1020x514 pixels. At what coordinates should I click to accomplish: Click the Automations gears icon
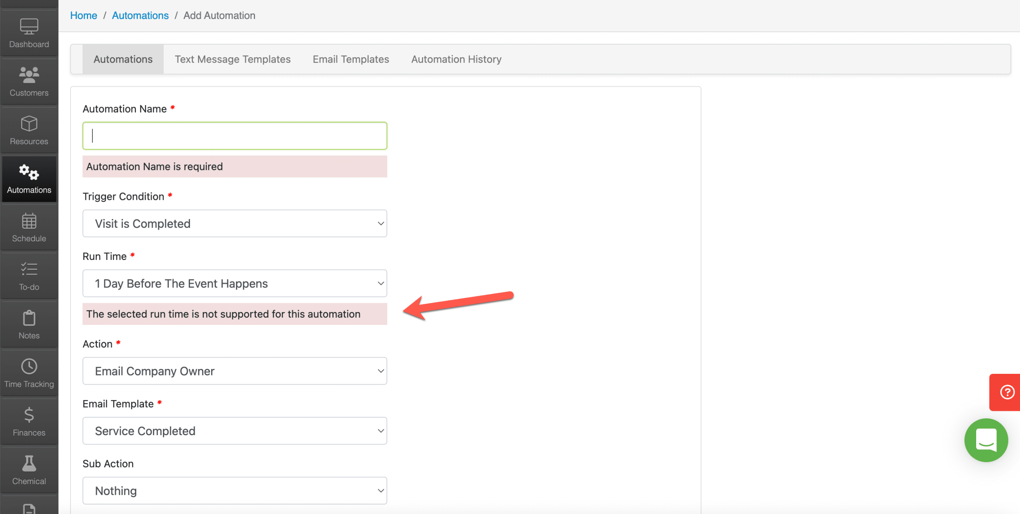point(29,175)
